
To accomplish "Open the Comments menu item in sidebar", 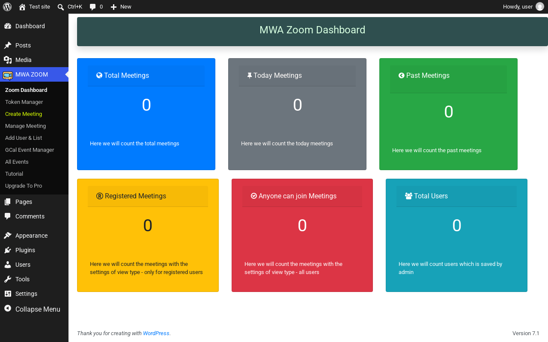I will coord(34,216).
